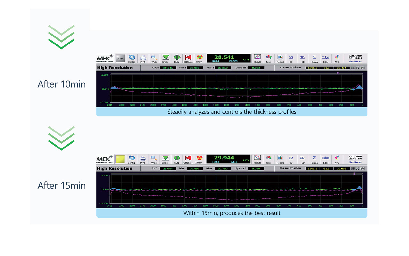
Task: Click RUN arrows in After 10min toolbar
Action: (177, 58)
